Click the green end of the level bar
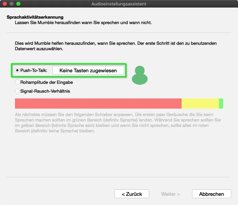Viewport: 238px width, 205px height. pos(221,104)
